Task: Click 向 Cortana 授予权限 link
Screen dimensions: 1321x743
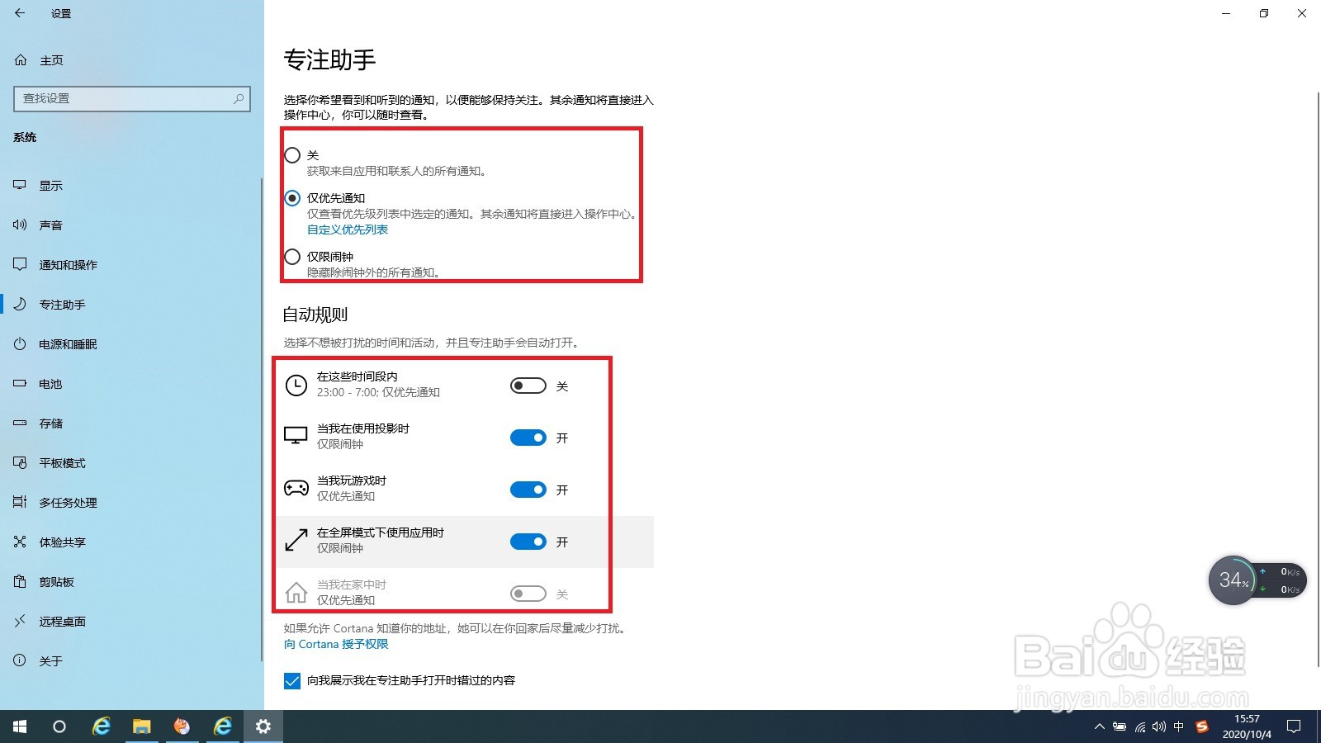Action: tap(335, 644)
